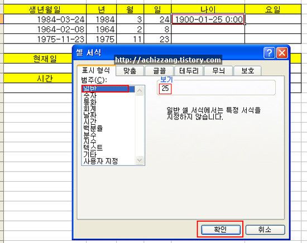Select the year cell 1984
Image resolution: width=307 pixels, height=243 pixels.
click(102, 19)
